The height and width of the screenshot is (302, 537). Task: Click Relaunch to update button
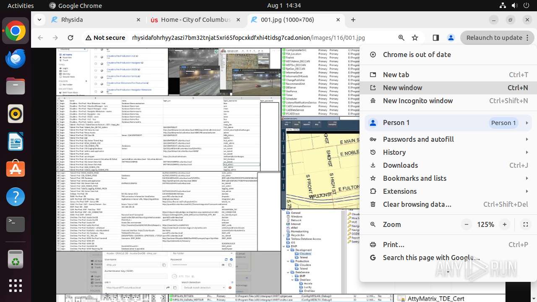tap(497, 38)
